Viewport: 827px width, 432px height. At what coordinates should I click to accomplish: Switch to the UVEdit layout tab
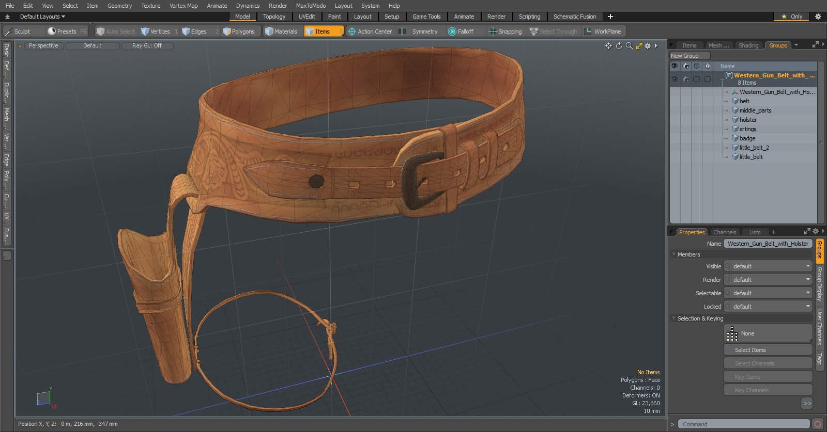coord(307,17)
